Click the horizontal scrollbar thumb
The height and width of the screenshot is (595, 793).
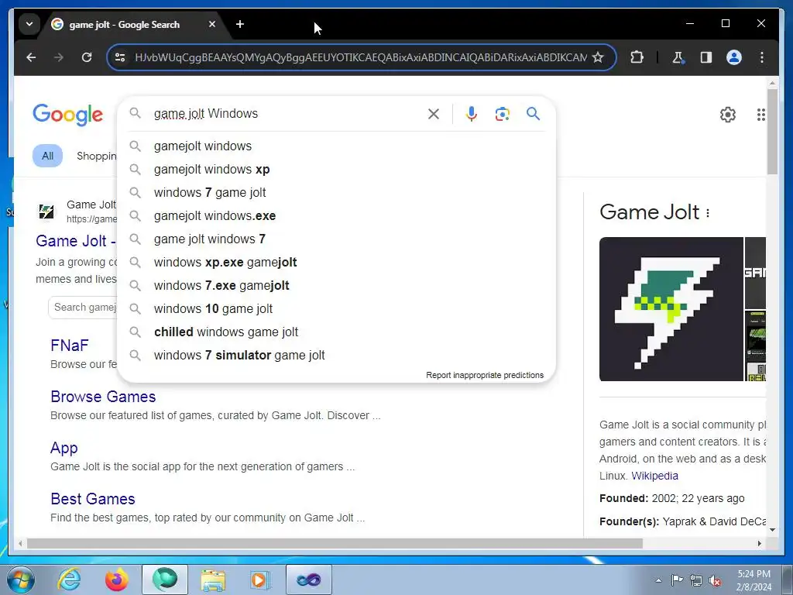pos(335,544)
